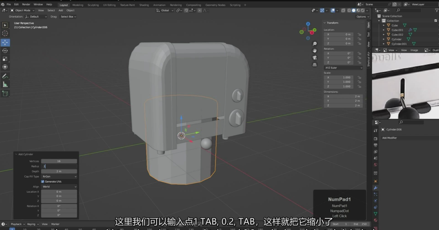Toggle camera view in viewport
Image resolution: width=439 pixels, height=230 pixels.
pos(314,58)
